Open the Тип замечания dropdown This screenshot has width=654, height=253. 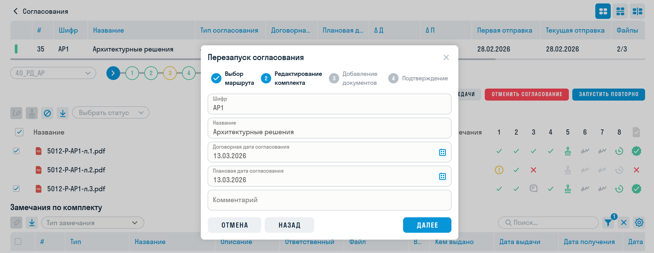[x=93, y=223]
